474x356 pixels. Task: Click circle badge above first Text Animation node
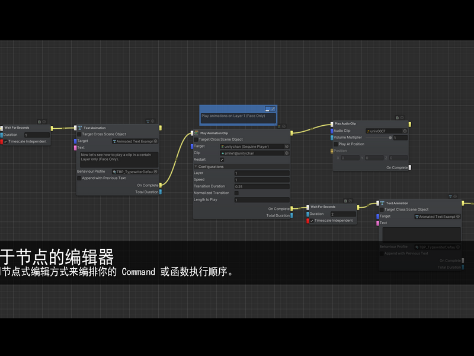153,121
